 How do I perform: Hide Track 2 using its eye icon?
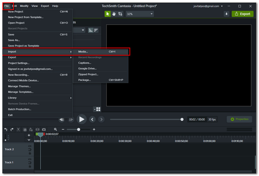click(30, 146)
